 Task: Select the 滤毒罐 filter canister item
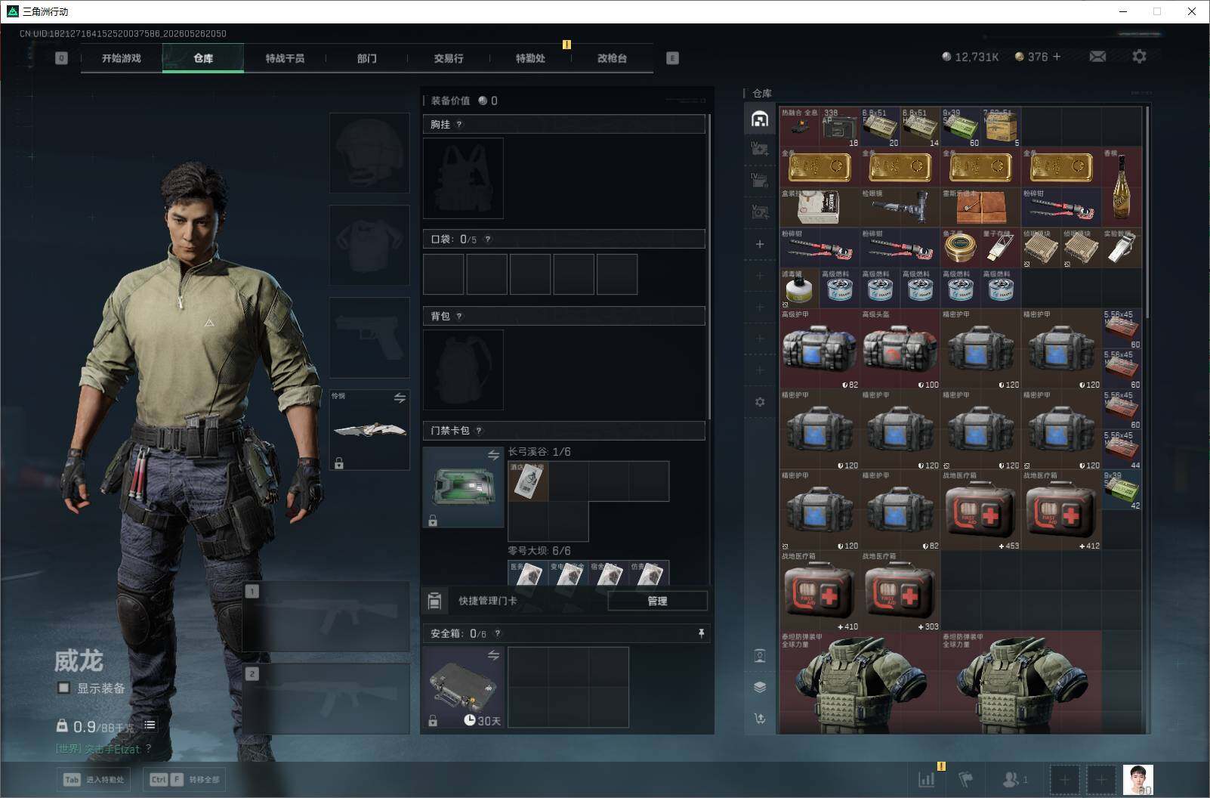(x=799, y=288)
